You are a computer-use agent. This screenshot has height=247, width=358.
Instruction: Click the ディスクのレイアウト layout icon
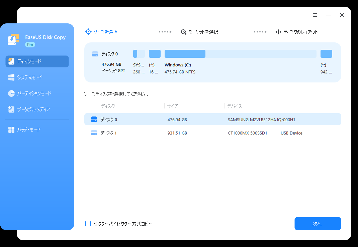point(278,32)
